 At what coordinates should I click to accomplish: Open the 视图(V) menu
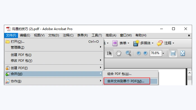coord(39,35)
